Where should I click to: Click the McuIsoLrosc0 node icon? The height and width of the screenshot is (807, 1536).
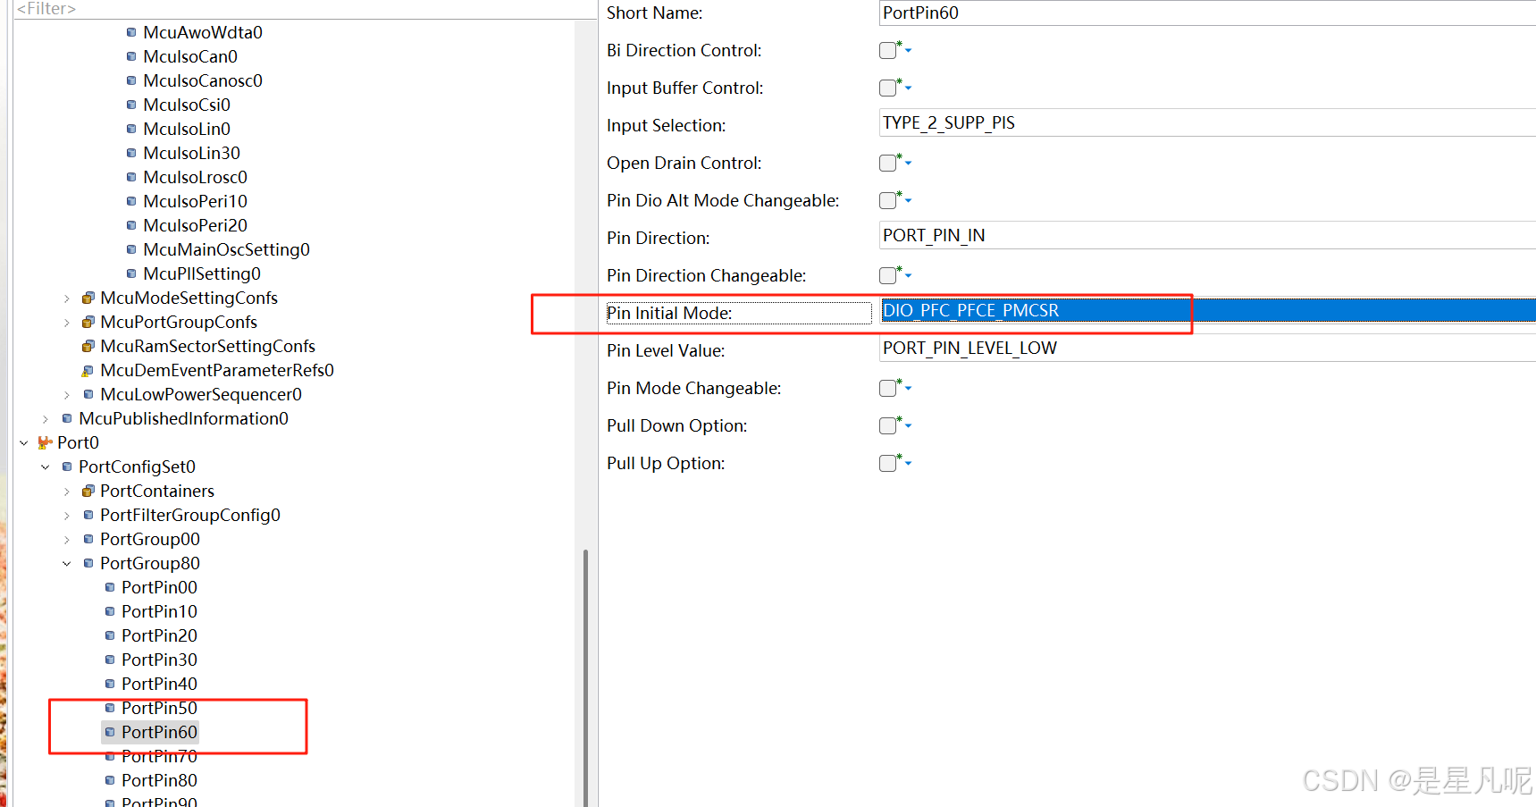[x=131, y=177]
